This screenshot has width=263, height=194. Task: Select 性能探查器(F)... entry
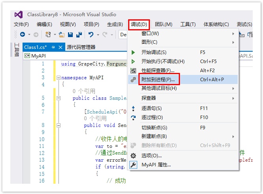point(183,71)
